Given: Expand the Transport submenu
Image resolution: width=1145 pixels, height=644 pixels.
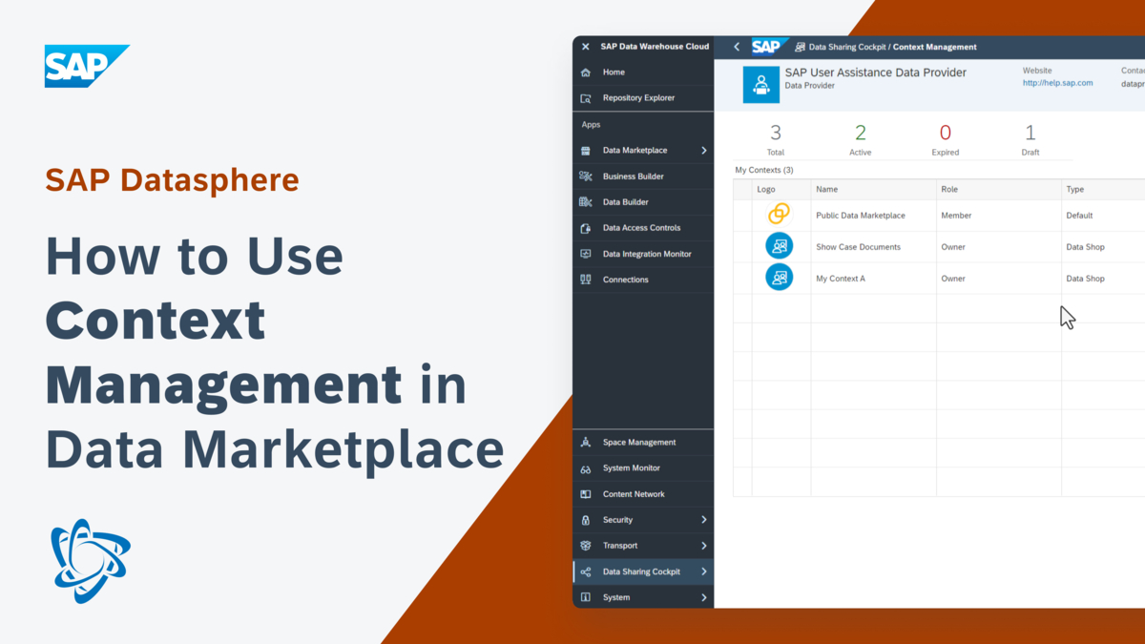Looking at the screenshot, I should [703, 545].
